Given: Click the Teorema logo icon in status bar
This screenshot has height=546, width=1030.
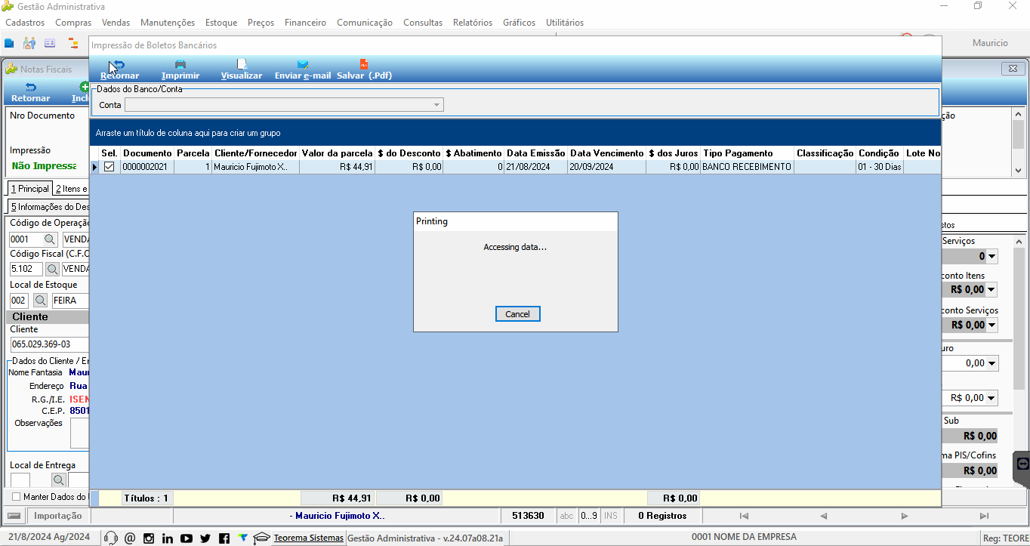Looking at the screenshot, I should point(242,538).
